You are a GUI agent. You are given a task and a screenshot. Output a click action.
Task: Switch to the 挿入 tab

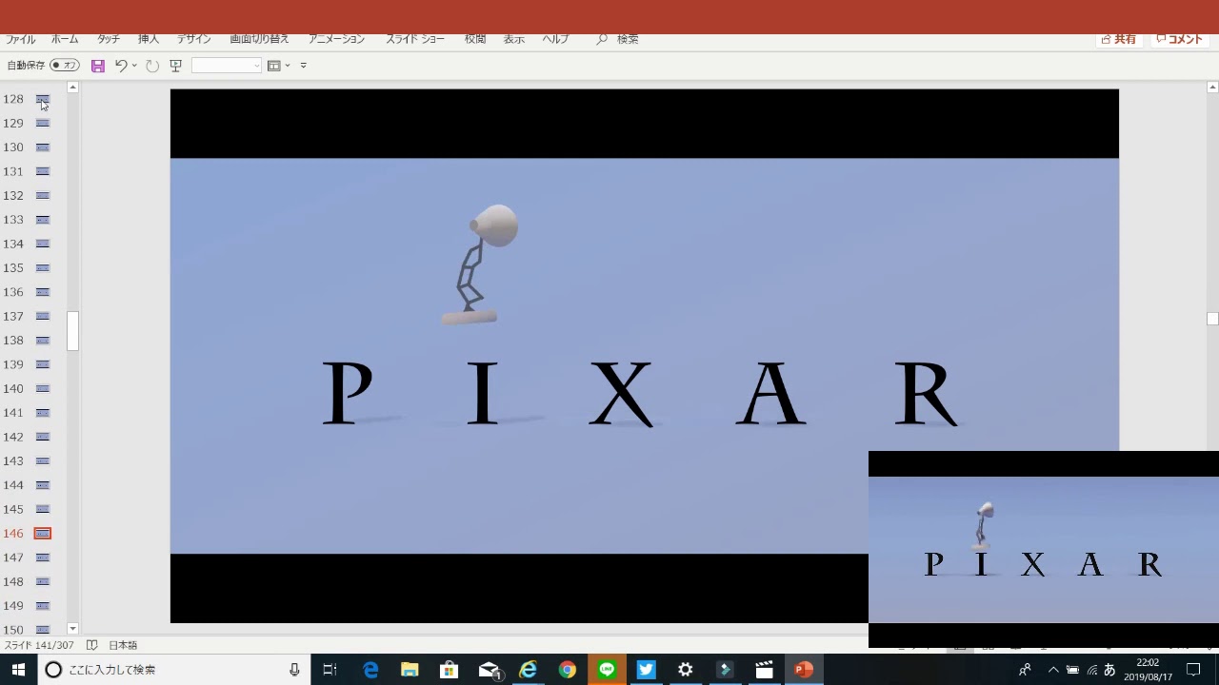click(x=149, y=39)
